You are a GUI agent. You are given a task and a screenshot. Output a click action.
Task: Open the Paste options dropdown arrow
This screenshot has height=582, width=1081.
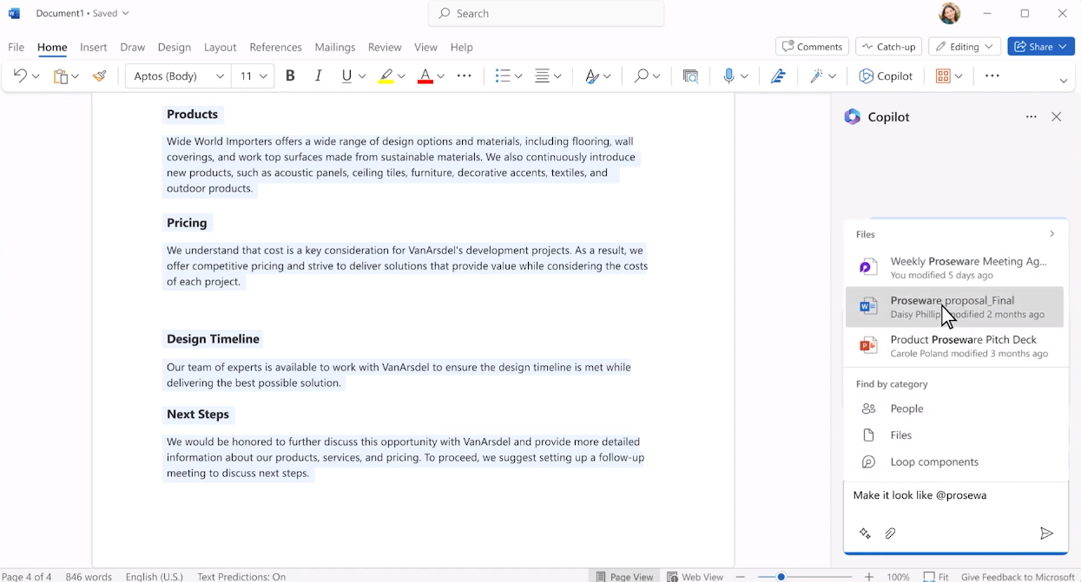(76, 76)
